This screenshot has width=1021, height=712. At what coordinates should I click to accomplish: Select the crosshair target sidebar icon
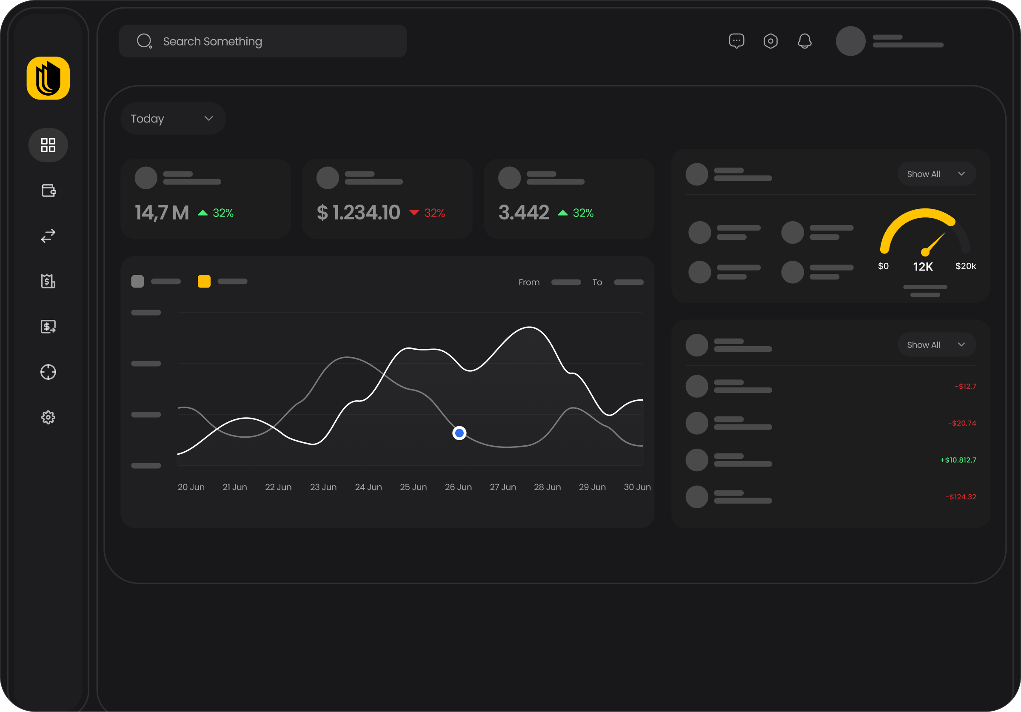click(x=48, y=372)
